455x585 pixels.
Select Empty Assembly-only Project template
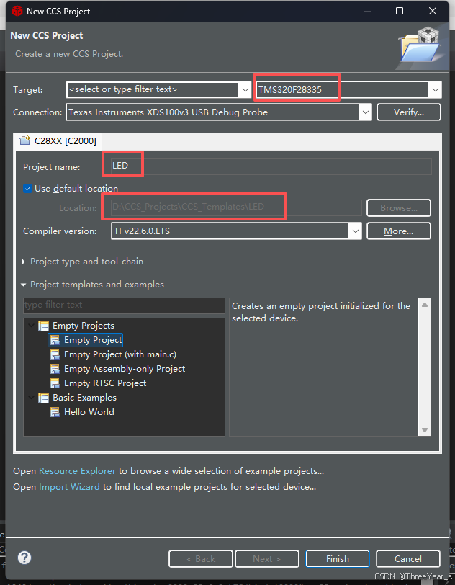pyautogui.click(x=125, y=369)
